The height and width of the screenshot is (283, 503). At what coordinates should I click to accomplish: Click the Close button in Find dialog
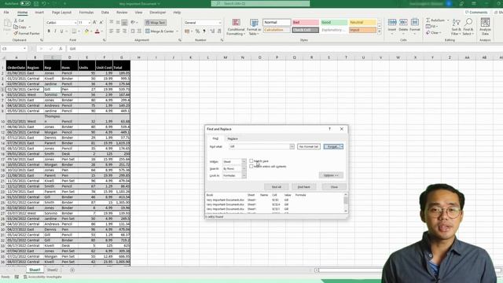[334, 187]
